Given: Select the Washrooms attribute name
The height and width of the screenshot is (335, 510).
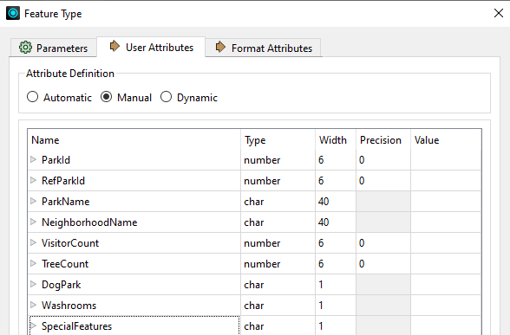Looking at the screenshot, I should click(x=69, y=306).
